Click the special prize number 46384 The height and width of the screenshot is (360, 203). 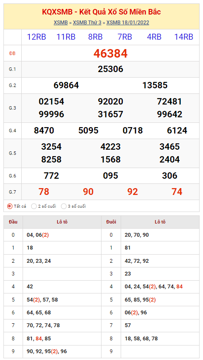110,53
